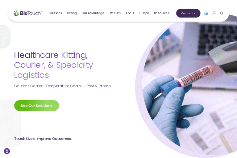Open the accessibility widget icon
The height and width of the screenshot is (158, 237).
click(7, 151)
